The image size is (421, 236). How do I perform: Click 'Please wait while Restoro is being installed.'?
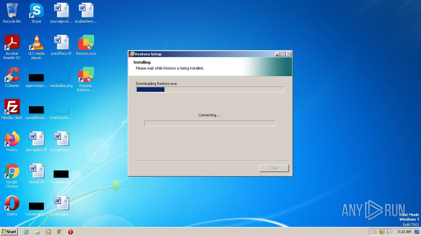(x=170, y=68)
